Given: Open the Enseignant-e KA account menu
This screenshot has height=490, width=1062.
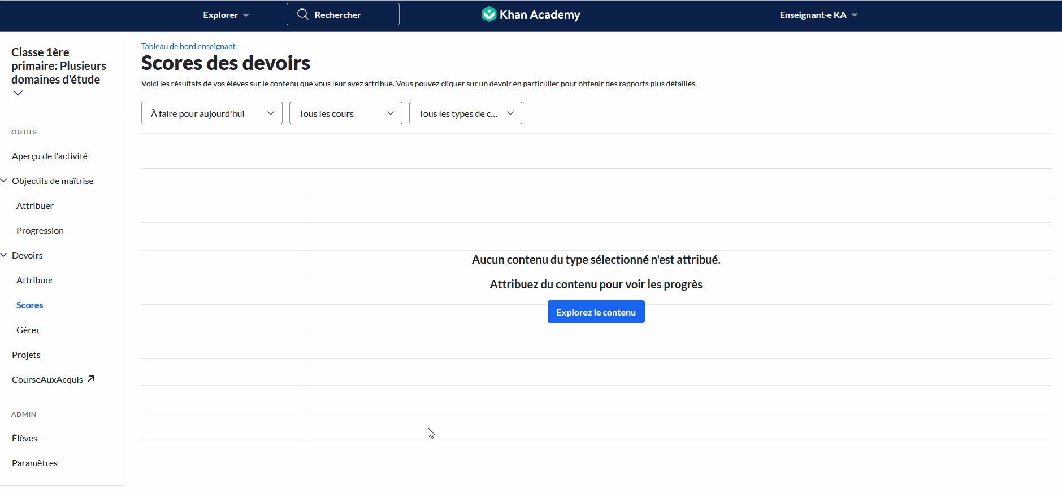Looking at the screenshot, I should tap(818, 15).
